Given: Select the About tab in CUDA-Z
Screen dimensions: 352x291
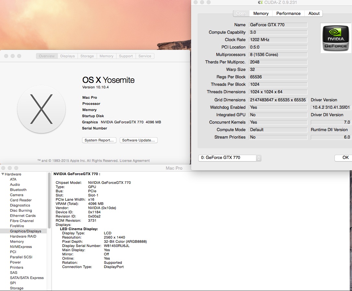Looking at the screenshot, I should tap(314, 14).
